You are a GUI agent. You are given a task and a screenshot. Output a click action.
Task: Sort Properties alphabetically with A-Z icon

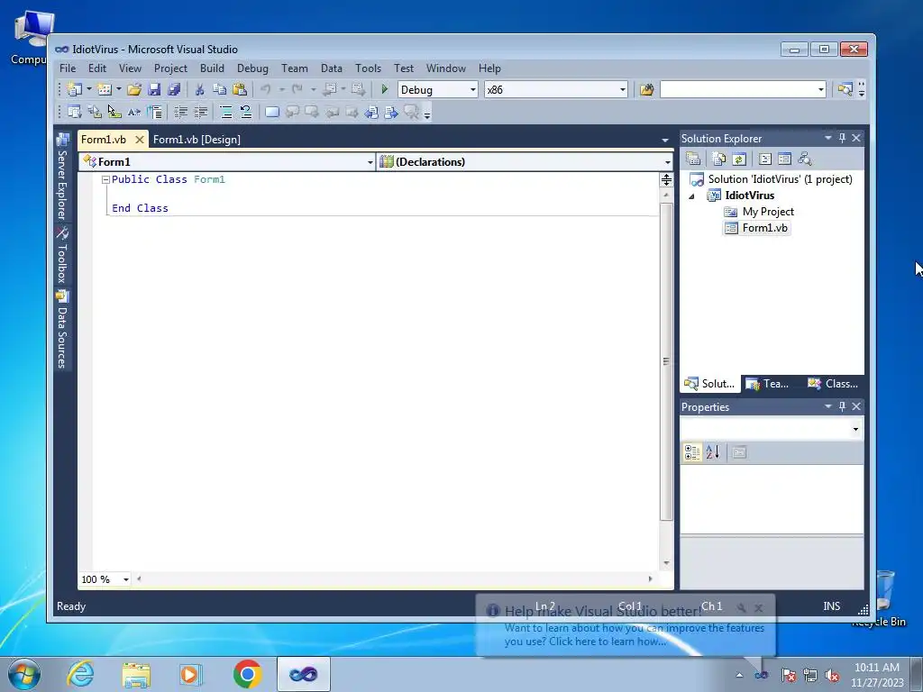tap(713, 452)
